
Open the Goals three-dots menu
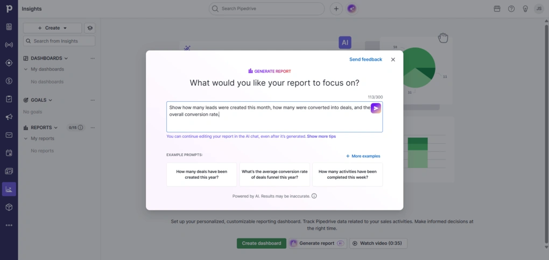pos(93,100)
